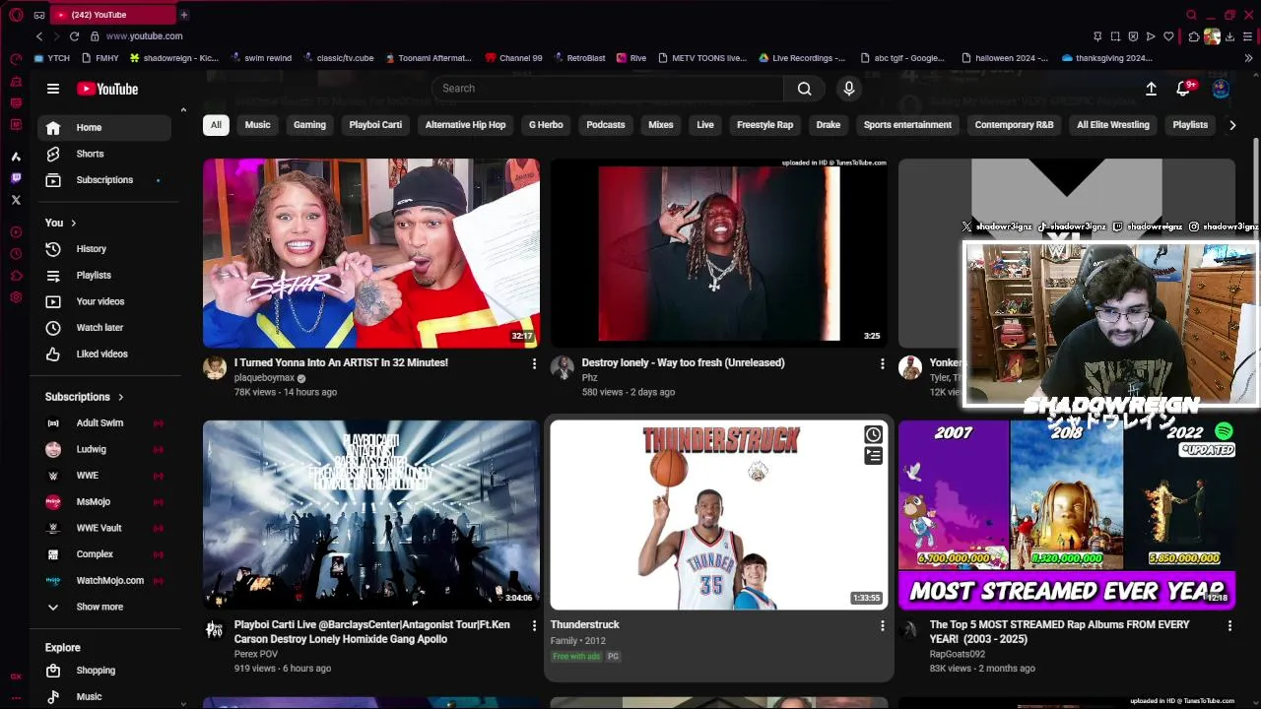The height and width of the screenshot is (709, 1261).
Task: Expand the You section chevron
Action: pos(73,224)
